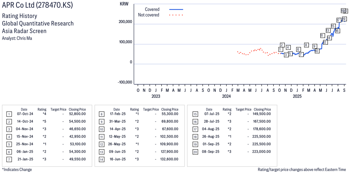This screenshot has height=172, width=350.
Task: Select closing price 223,000.00
Action: click(x=261, y=152)
